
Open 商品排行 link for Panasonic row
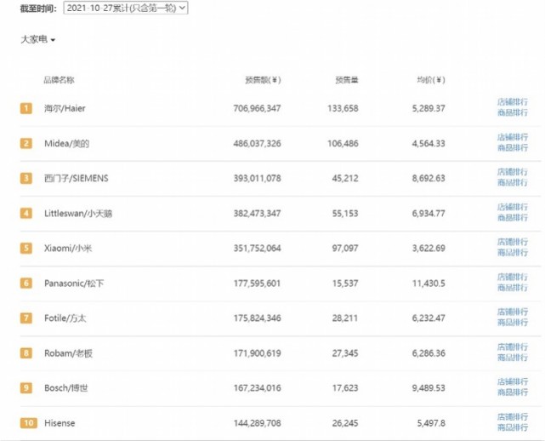512,288
